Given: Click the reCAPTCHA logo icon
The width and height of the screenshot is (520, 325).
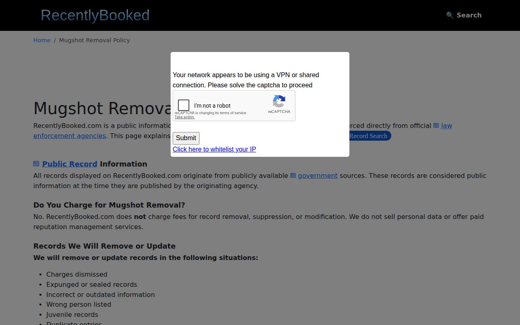Looking at the screenshot, I should (x=279, y=101).
